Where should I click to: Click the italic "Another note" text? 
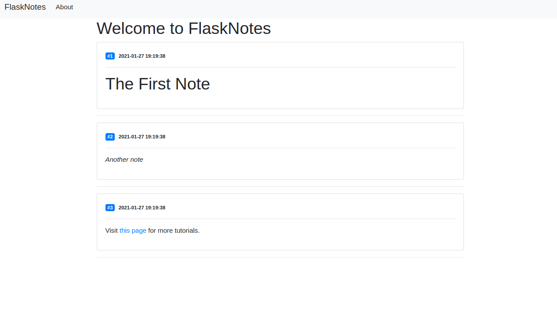[x=124, y=160]
